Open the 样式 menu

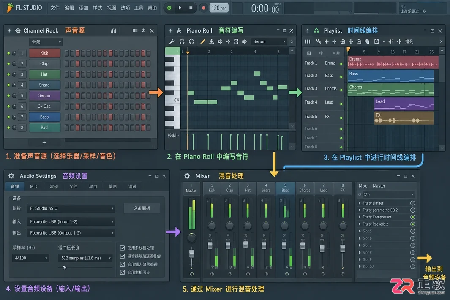[97, 8]
